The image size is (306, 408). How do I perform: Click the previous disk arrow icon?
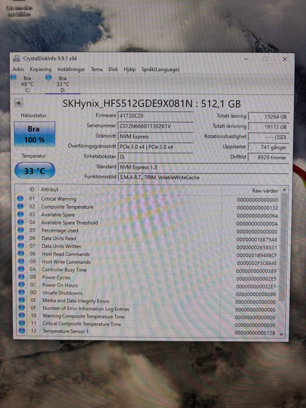click(18, 103)
